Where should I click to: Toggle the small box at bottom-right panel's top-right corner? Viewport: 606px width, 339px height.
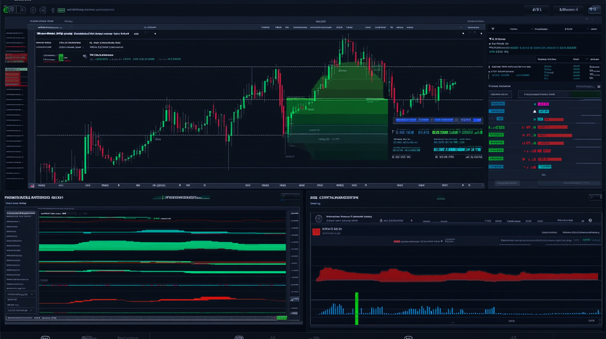pos(595,197)
